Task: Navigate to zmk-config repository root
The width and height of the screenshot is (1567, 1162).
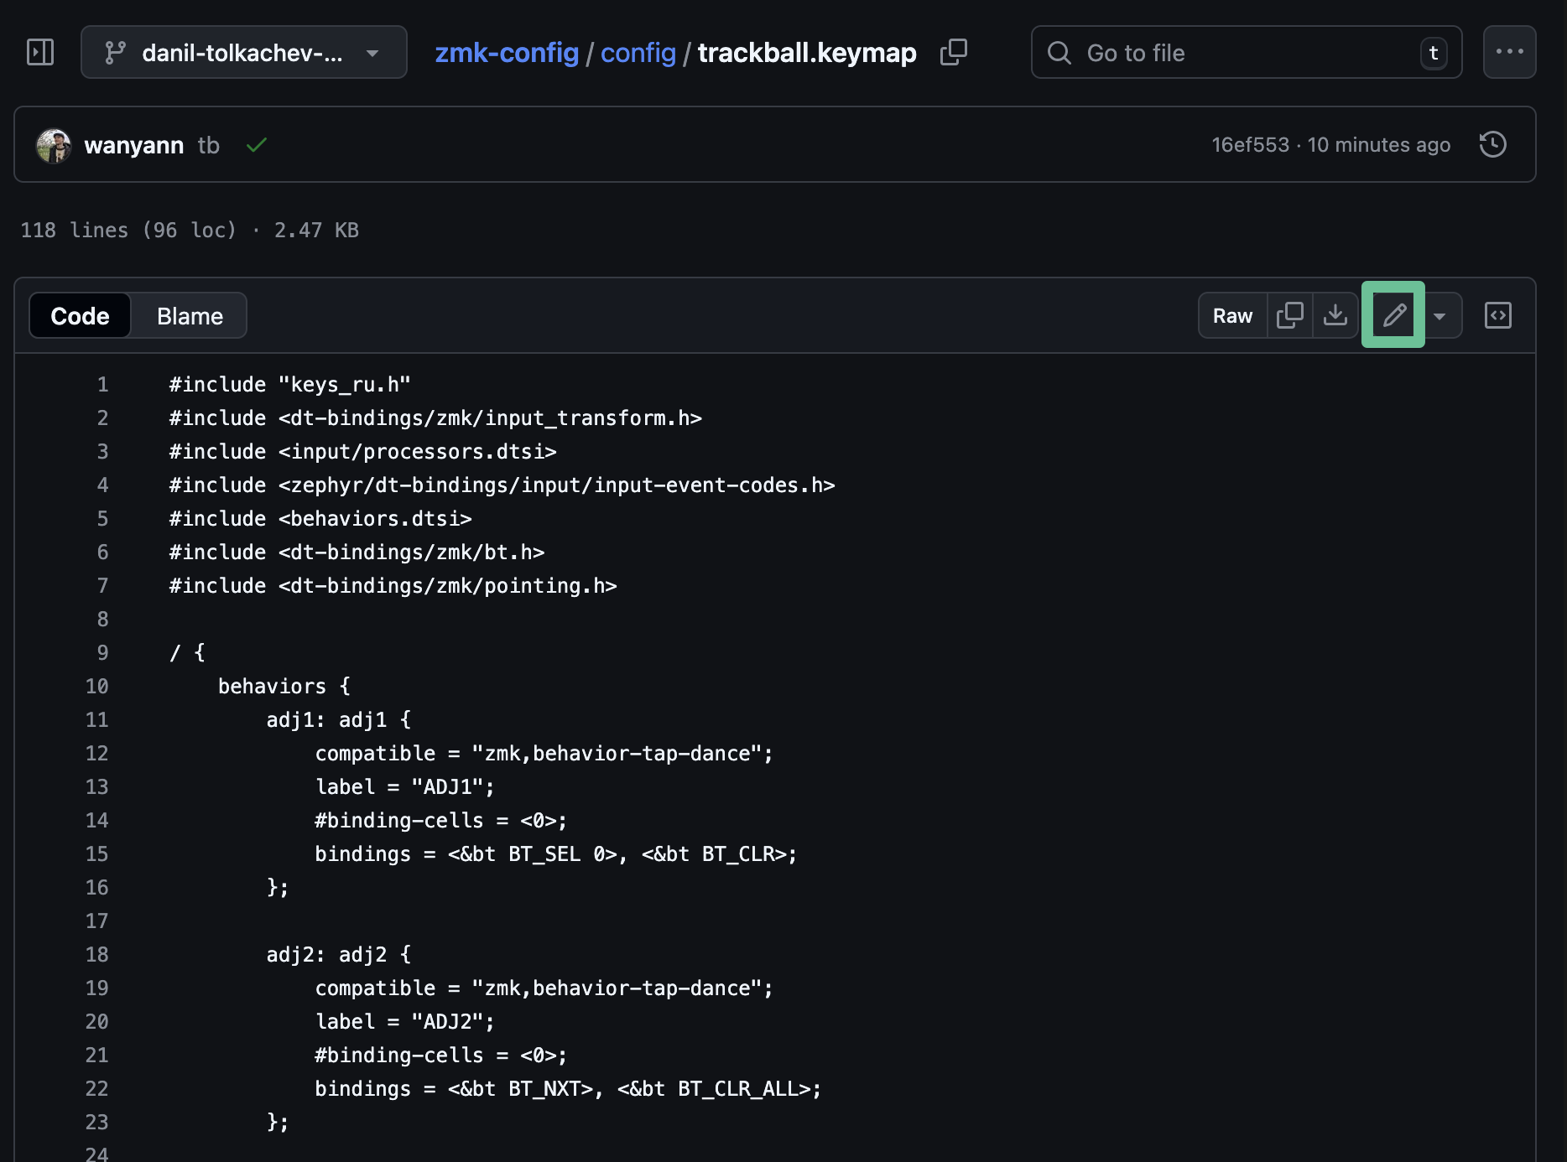Action: coord(507,53)
